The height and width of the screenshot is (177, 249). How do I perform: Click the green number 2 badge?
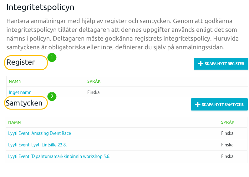point(52,96)
